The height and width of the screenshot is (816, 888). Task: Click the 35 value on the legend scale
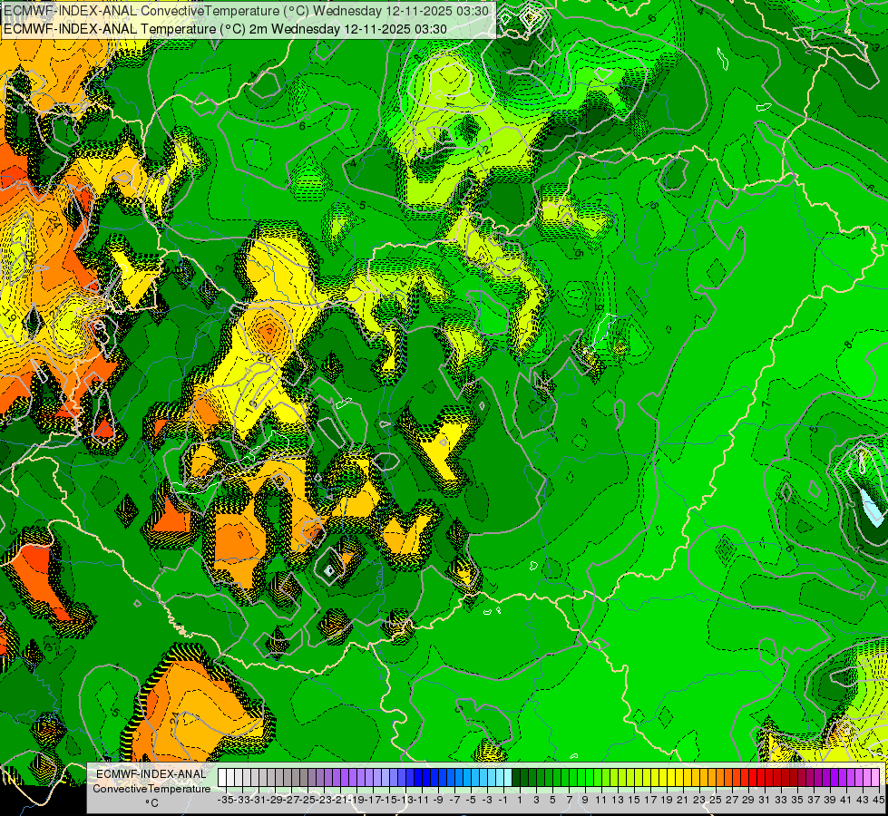click(x=797, y=800)
